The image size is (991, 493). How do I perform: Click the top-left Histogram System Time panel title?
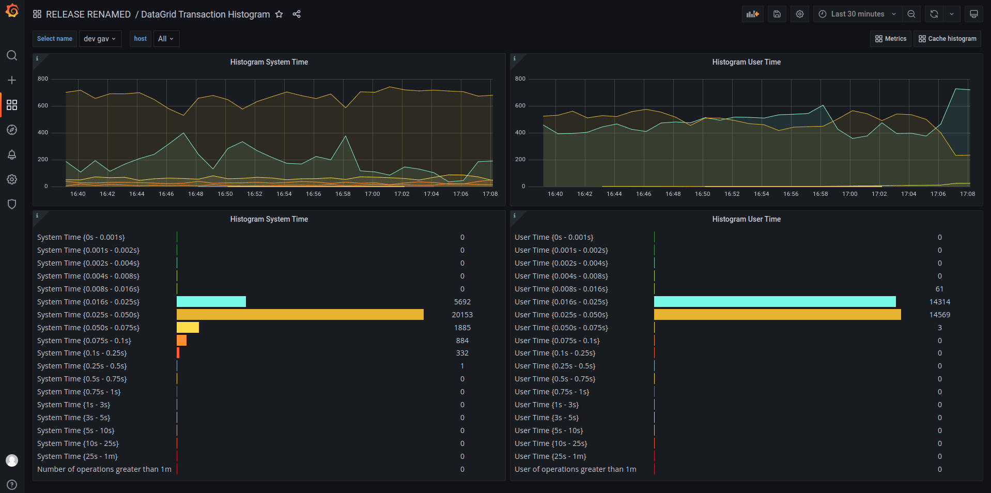[x=269, y=62]
